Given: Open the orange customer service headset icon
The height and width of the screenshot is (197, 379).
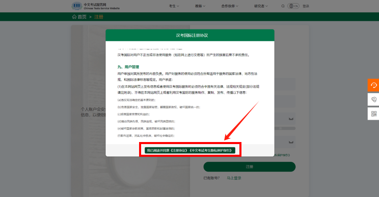Looking at the screenshot, I should [373, 85].
